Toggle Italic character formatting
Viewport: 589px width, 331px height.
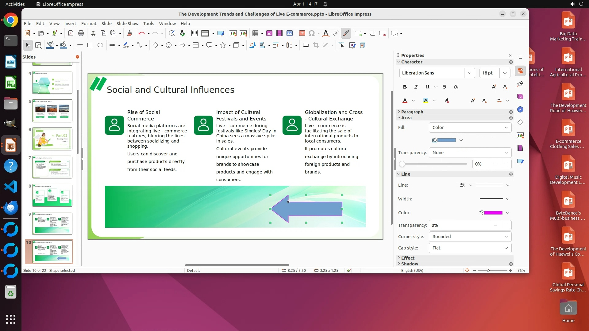(416, 87)
